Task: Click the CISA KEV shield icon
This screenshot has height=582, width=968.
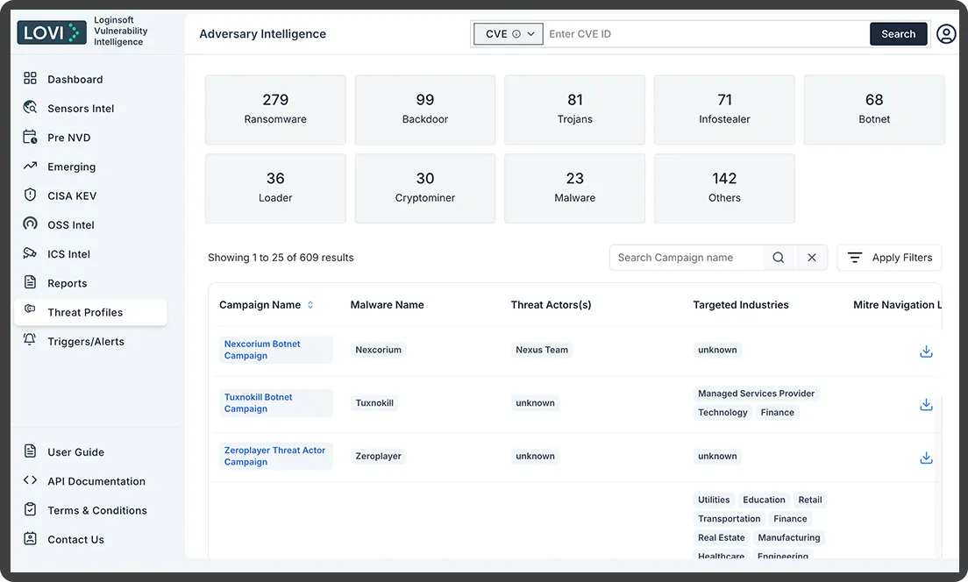Action: 30,195
